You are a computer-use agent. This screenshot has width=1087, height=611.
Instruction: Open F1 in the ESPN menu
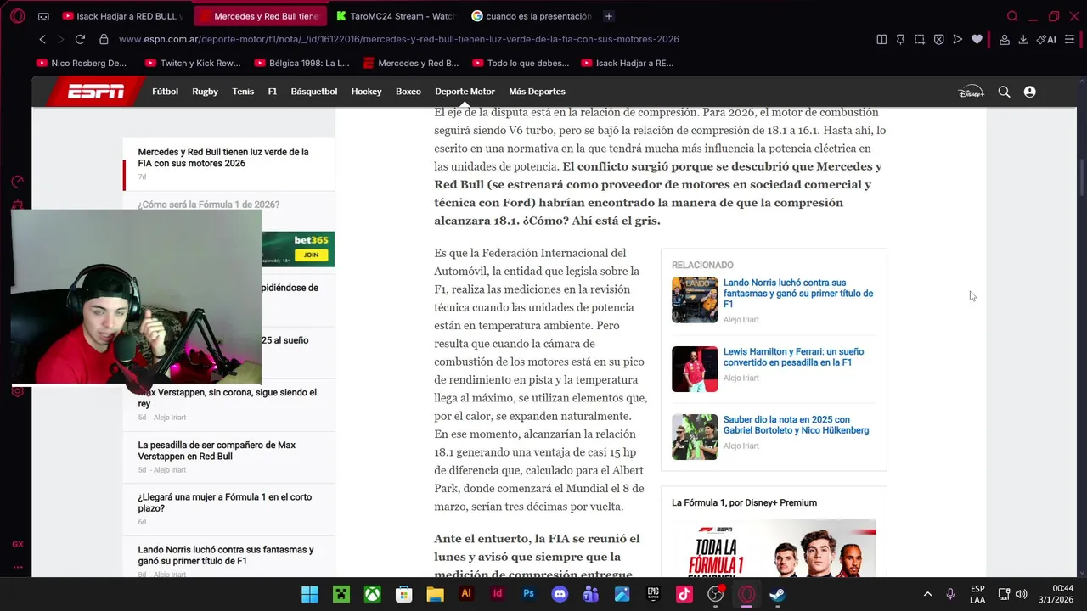[x=273, y=92]
